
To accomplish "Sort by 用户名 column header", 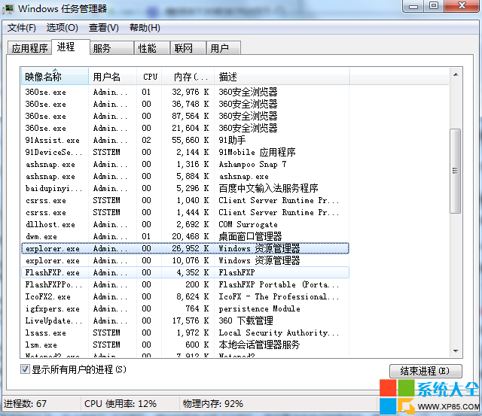I will 112,77.
